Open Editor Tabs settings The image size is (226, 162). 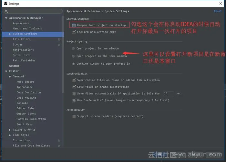tap(26, 108)
